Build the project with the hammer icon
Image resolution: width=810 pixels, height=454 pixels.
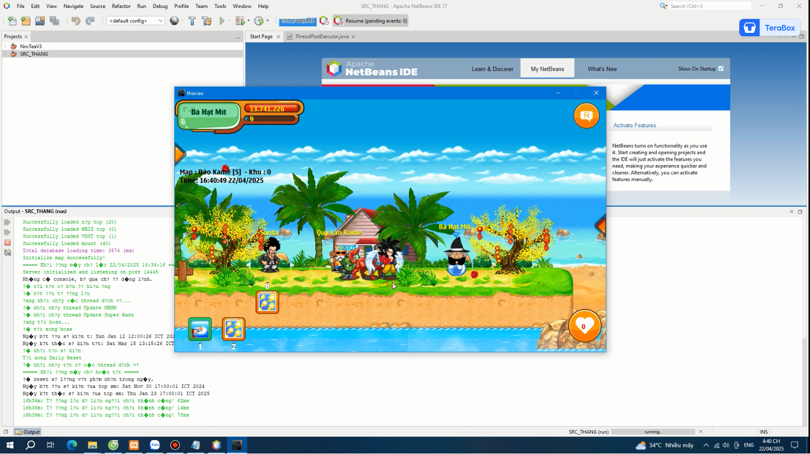[192, 21]
